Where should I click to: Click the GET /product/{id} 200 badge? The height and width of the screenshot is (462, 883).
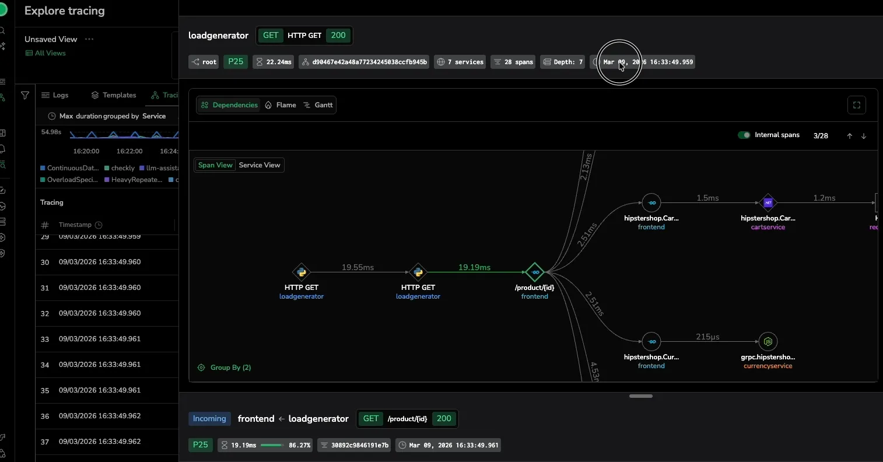tap(407, 419)
